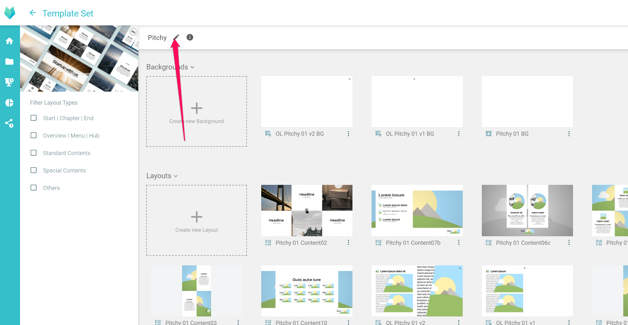This screenshot has height=325, width=628.
Task: Check the Overview | Menu | Hub filter
Action: pos(33,135)
